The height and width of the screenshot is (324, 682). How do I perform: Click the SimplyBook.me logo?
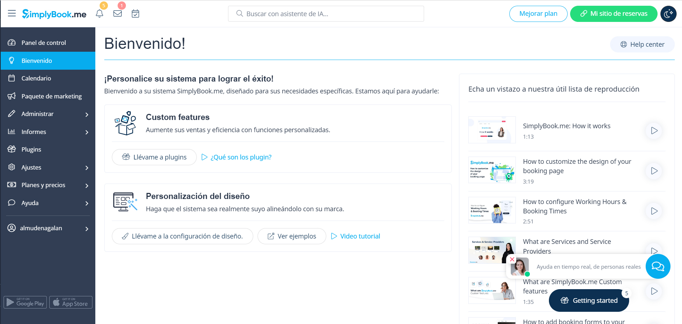point(54,14)
